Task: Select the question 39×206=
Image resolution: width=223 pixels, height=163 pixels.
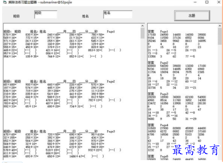Action: [x=54, y=91]
